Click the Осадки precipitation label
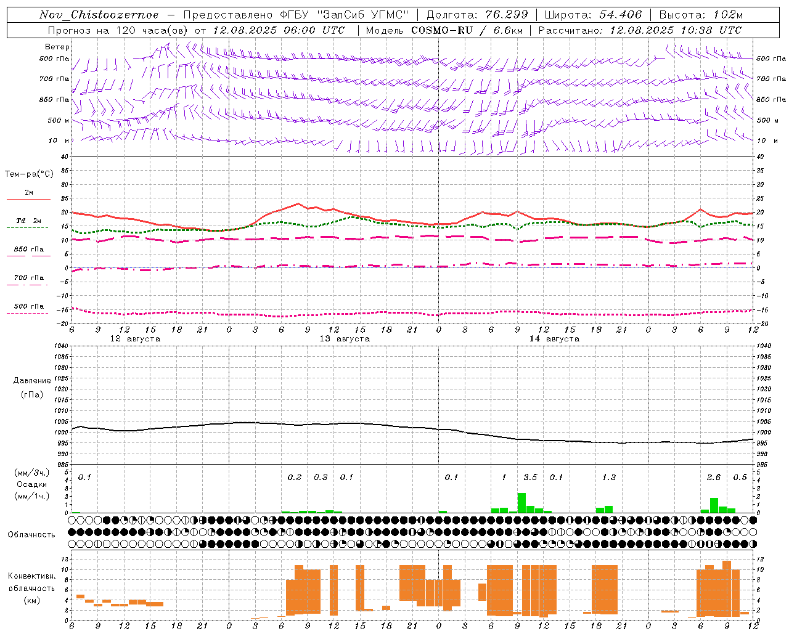789x631 pixels. [32, 484]
